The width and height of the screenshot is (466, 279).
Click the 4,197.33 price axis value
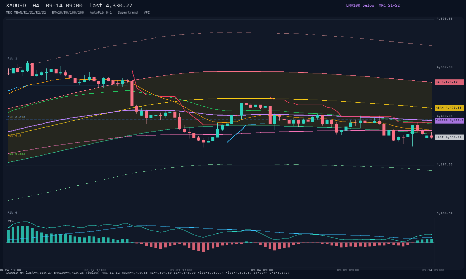[x=445, y=164]
